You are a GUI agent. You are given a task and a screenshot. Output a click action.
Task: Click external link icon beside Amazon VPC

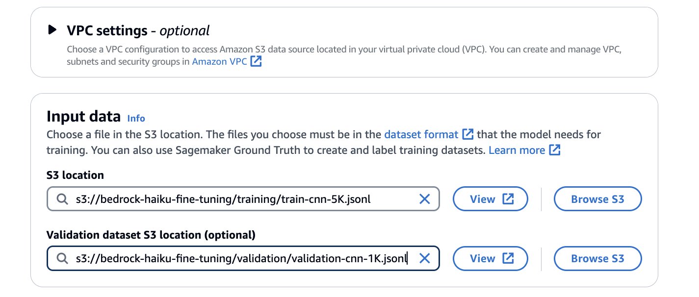pos(256,62)
